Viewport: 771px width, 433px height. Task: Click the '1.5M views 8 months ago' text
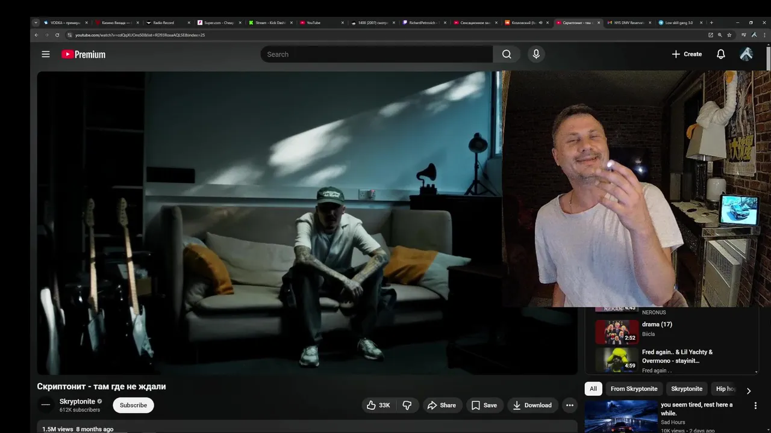tap(78, 429)
